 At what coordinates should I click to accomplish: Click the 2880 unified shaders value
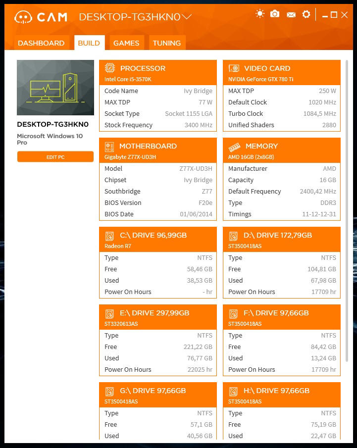click(x=329, y=125)
